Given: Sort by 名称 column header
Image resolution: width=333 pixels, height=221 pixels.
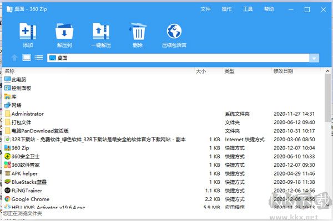Looking at the screenshot, I should tap(9, 71).
